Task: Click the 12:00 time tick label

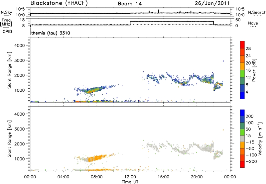Action: [130, 177]
